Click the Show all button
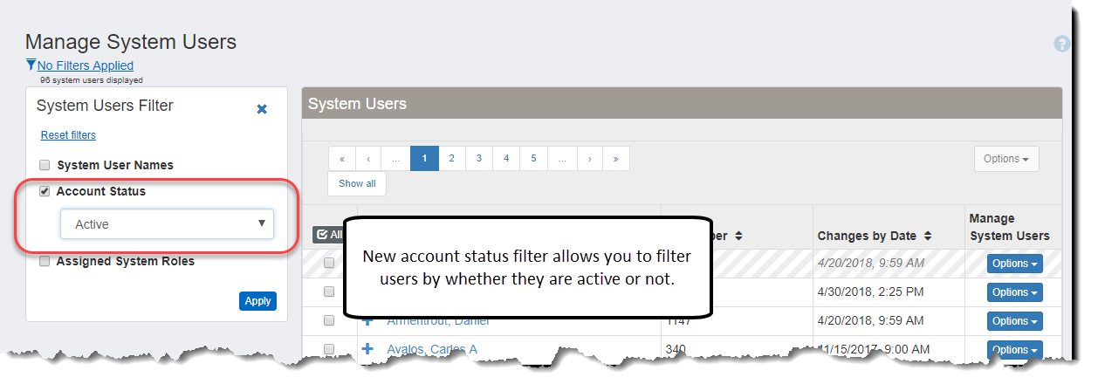The width and height of the screenshot is (1098, 391). coord(357,184)
